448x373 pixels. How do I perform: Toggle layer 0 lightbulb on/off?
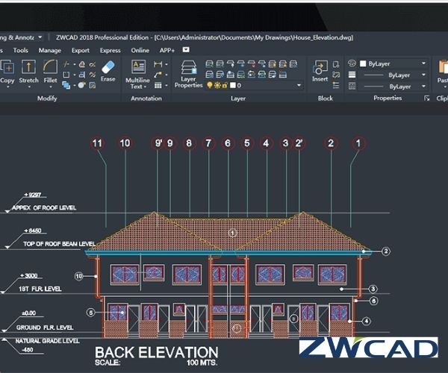coord(209,85)
